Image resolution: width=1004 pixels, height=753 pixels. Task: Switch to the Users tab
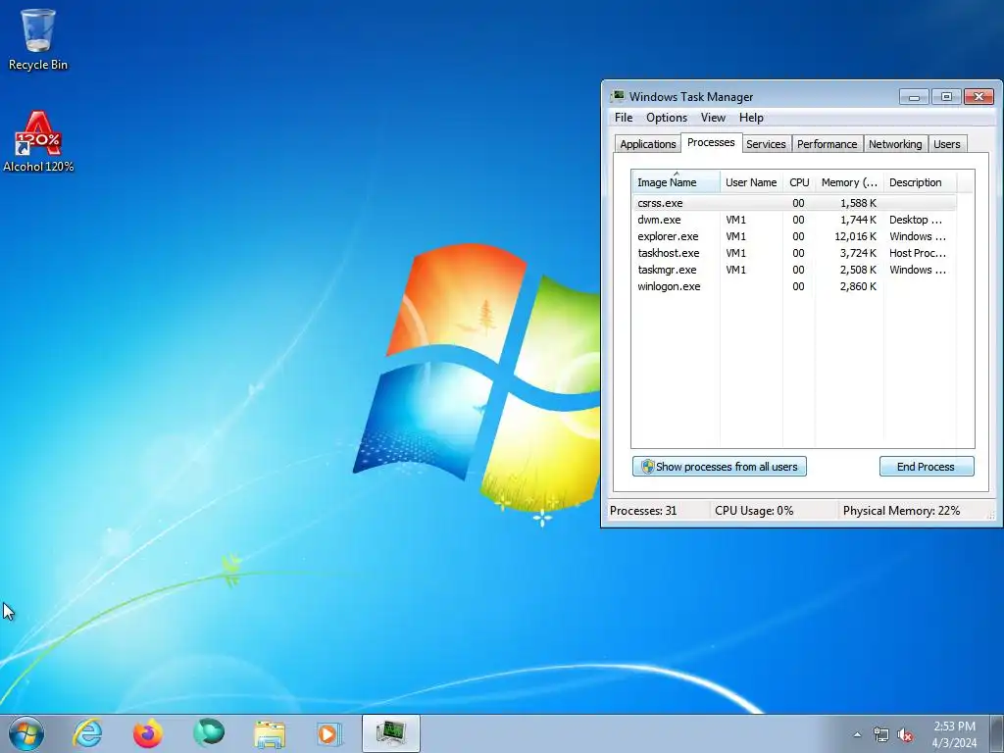pos(946,144)
